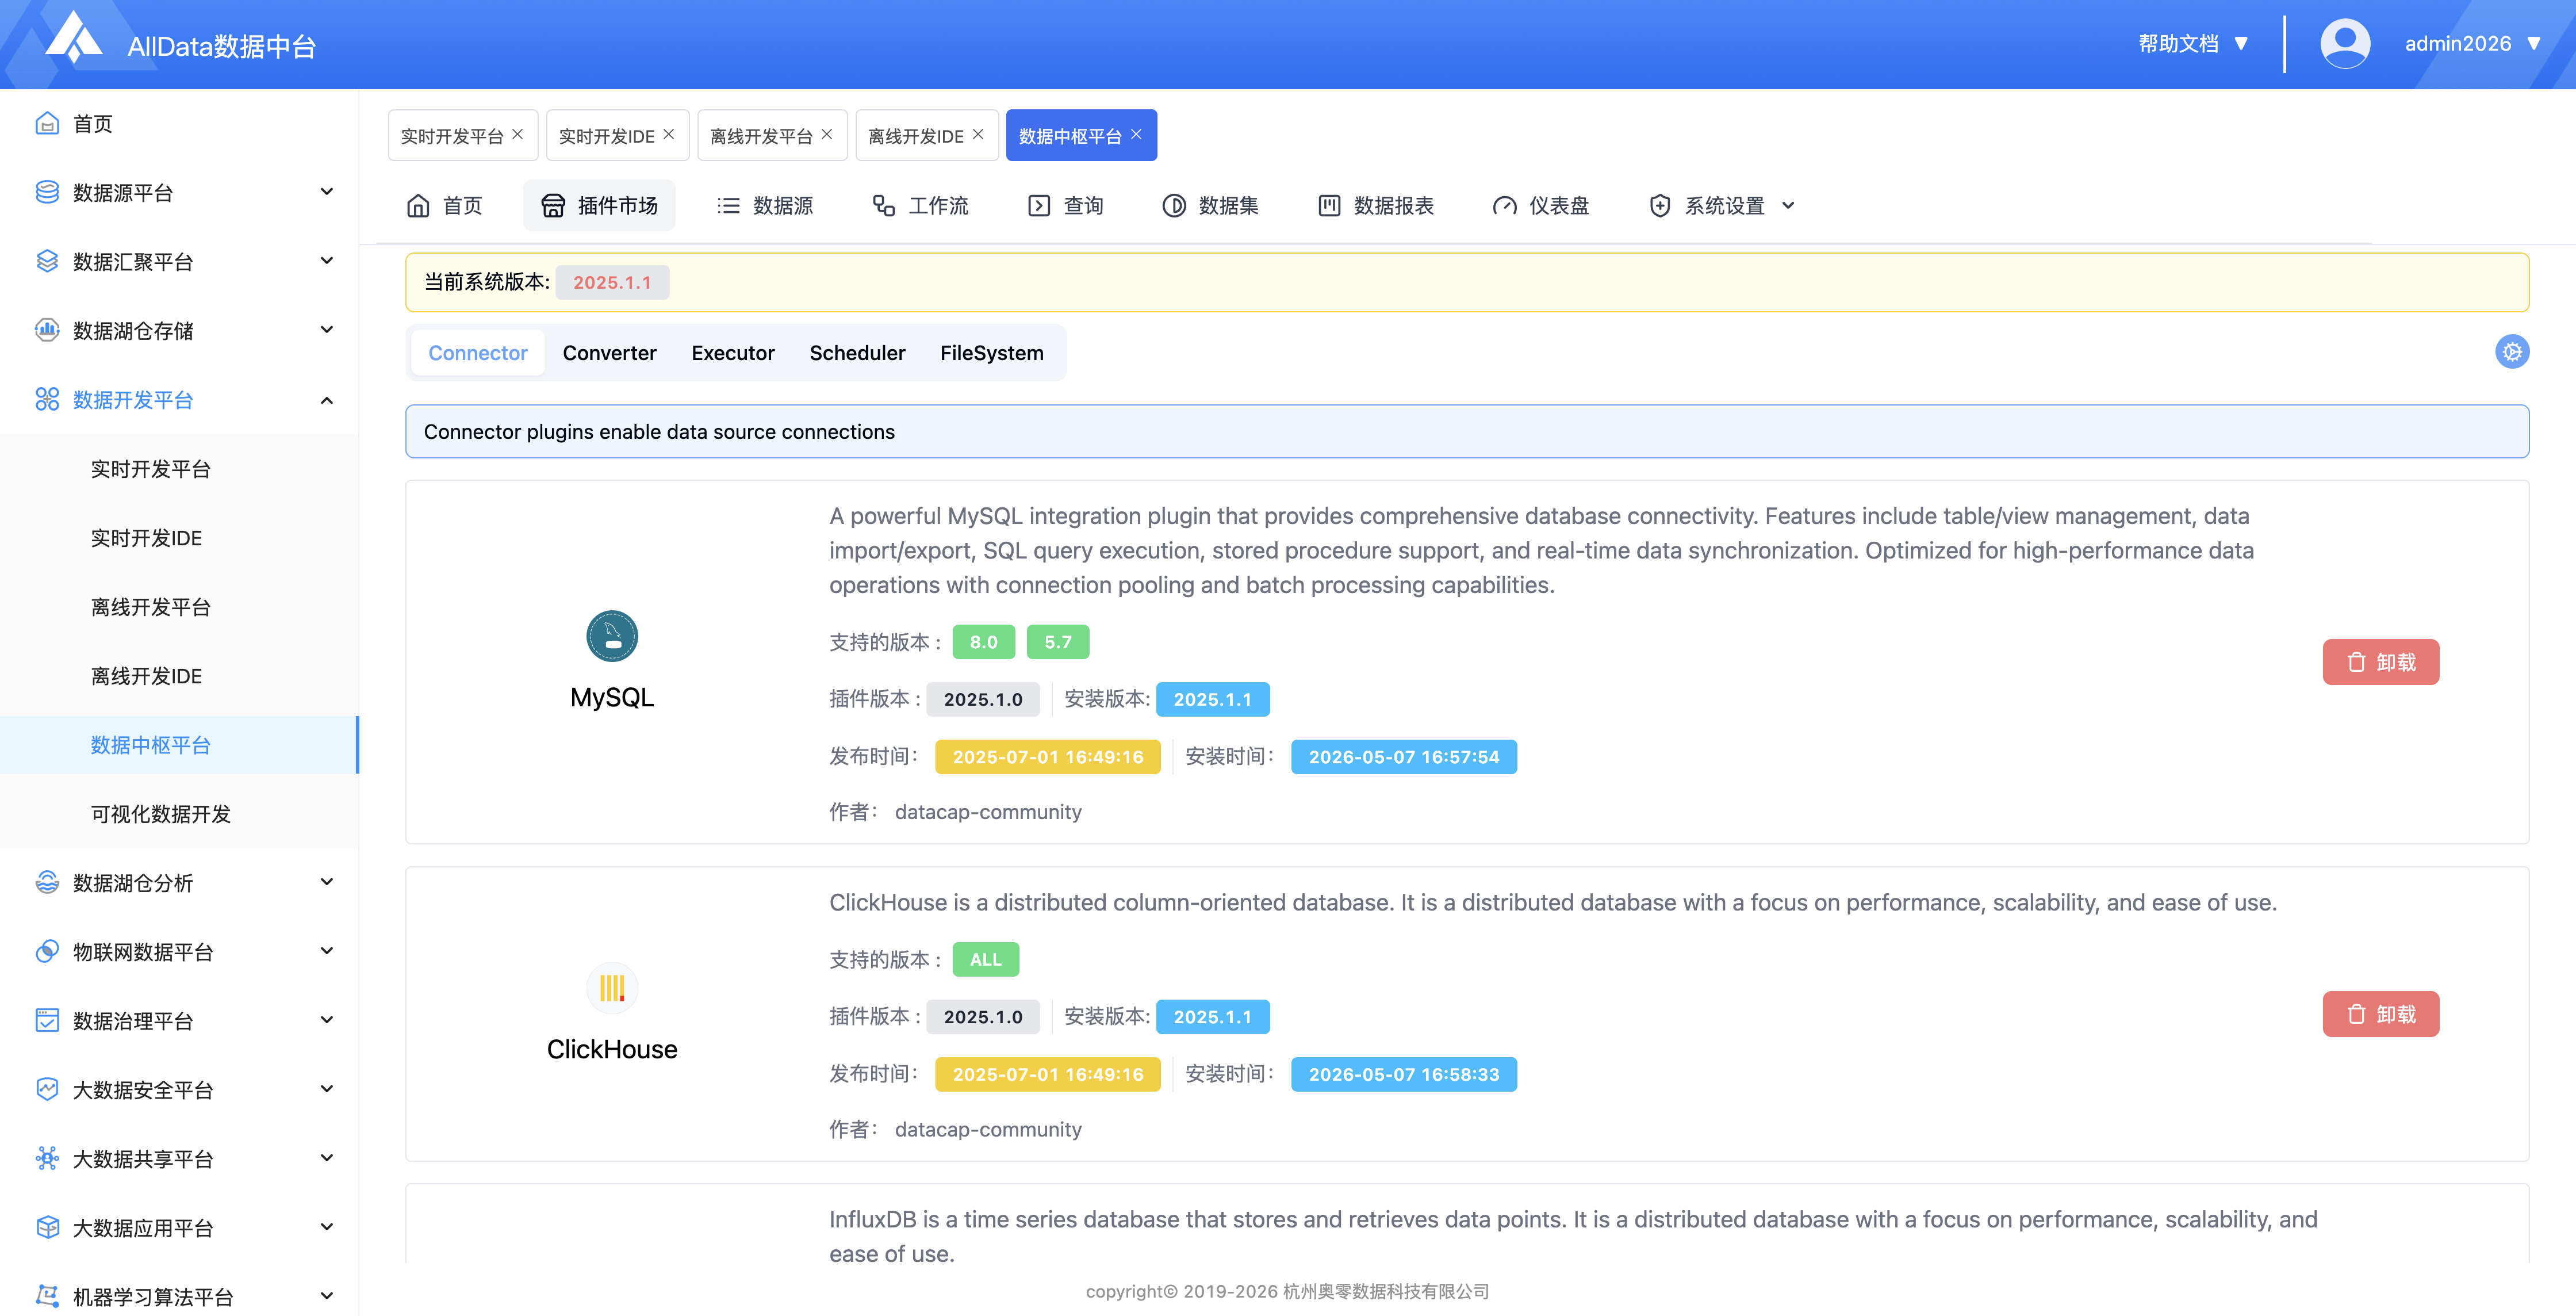Expand 数据治理平台 chevron in sidebar
2576x1316 pixels.
click(x=327, y=1020)
